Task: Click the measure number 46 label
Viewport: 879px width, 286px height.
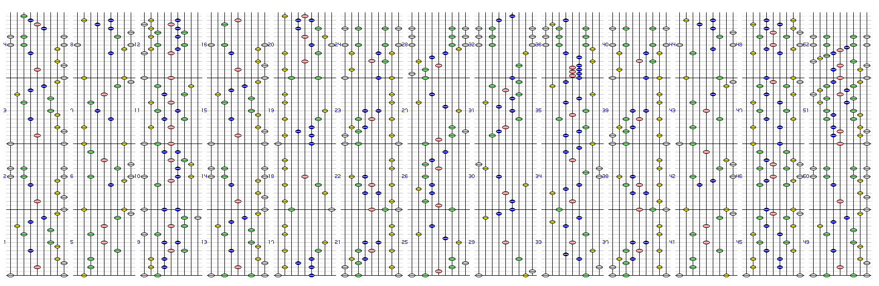Action: pos(739,176)
